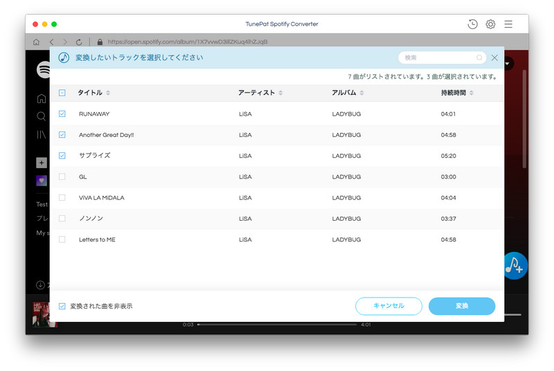Open Spotify home in sidebar
The width and height of the screenshot is (554, 371).
coord(42,98)
